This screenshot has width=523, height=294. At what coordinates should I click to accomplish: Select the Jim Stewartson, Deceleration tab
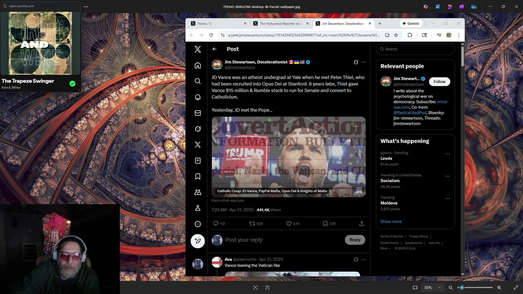343,23
